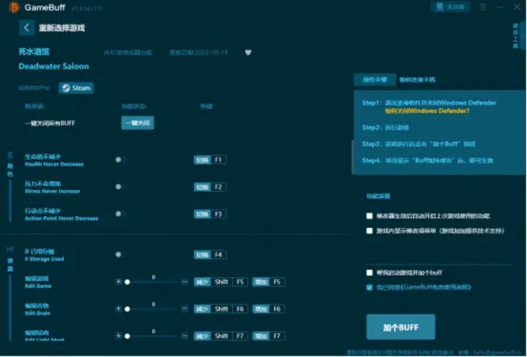Viewport: 527px width, 357px height.
Task: Toggle Action Point Never Decrease switch
Action: click(122, 214)
